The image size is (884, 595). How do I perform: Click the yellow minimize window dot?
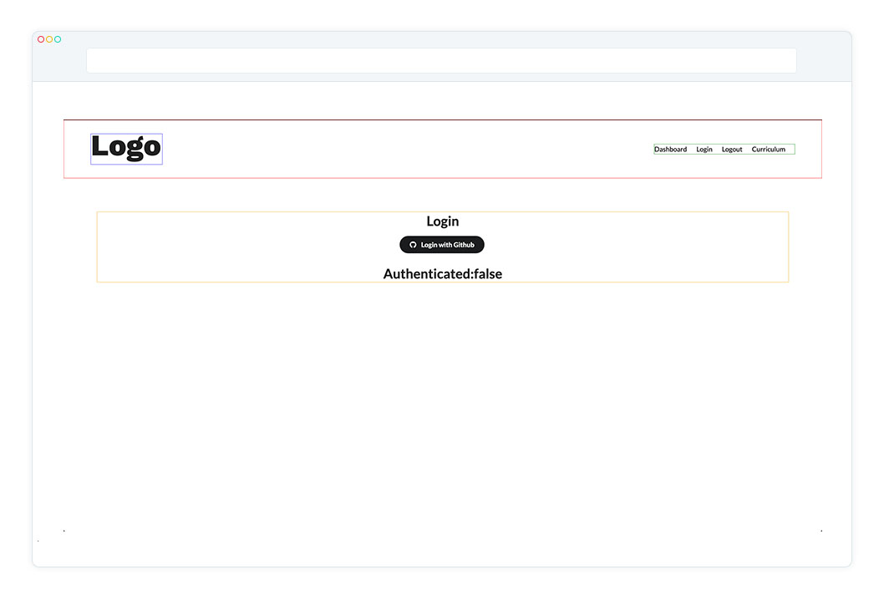click(49, 39)
